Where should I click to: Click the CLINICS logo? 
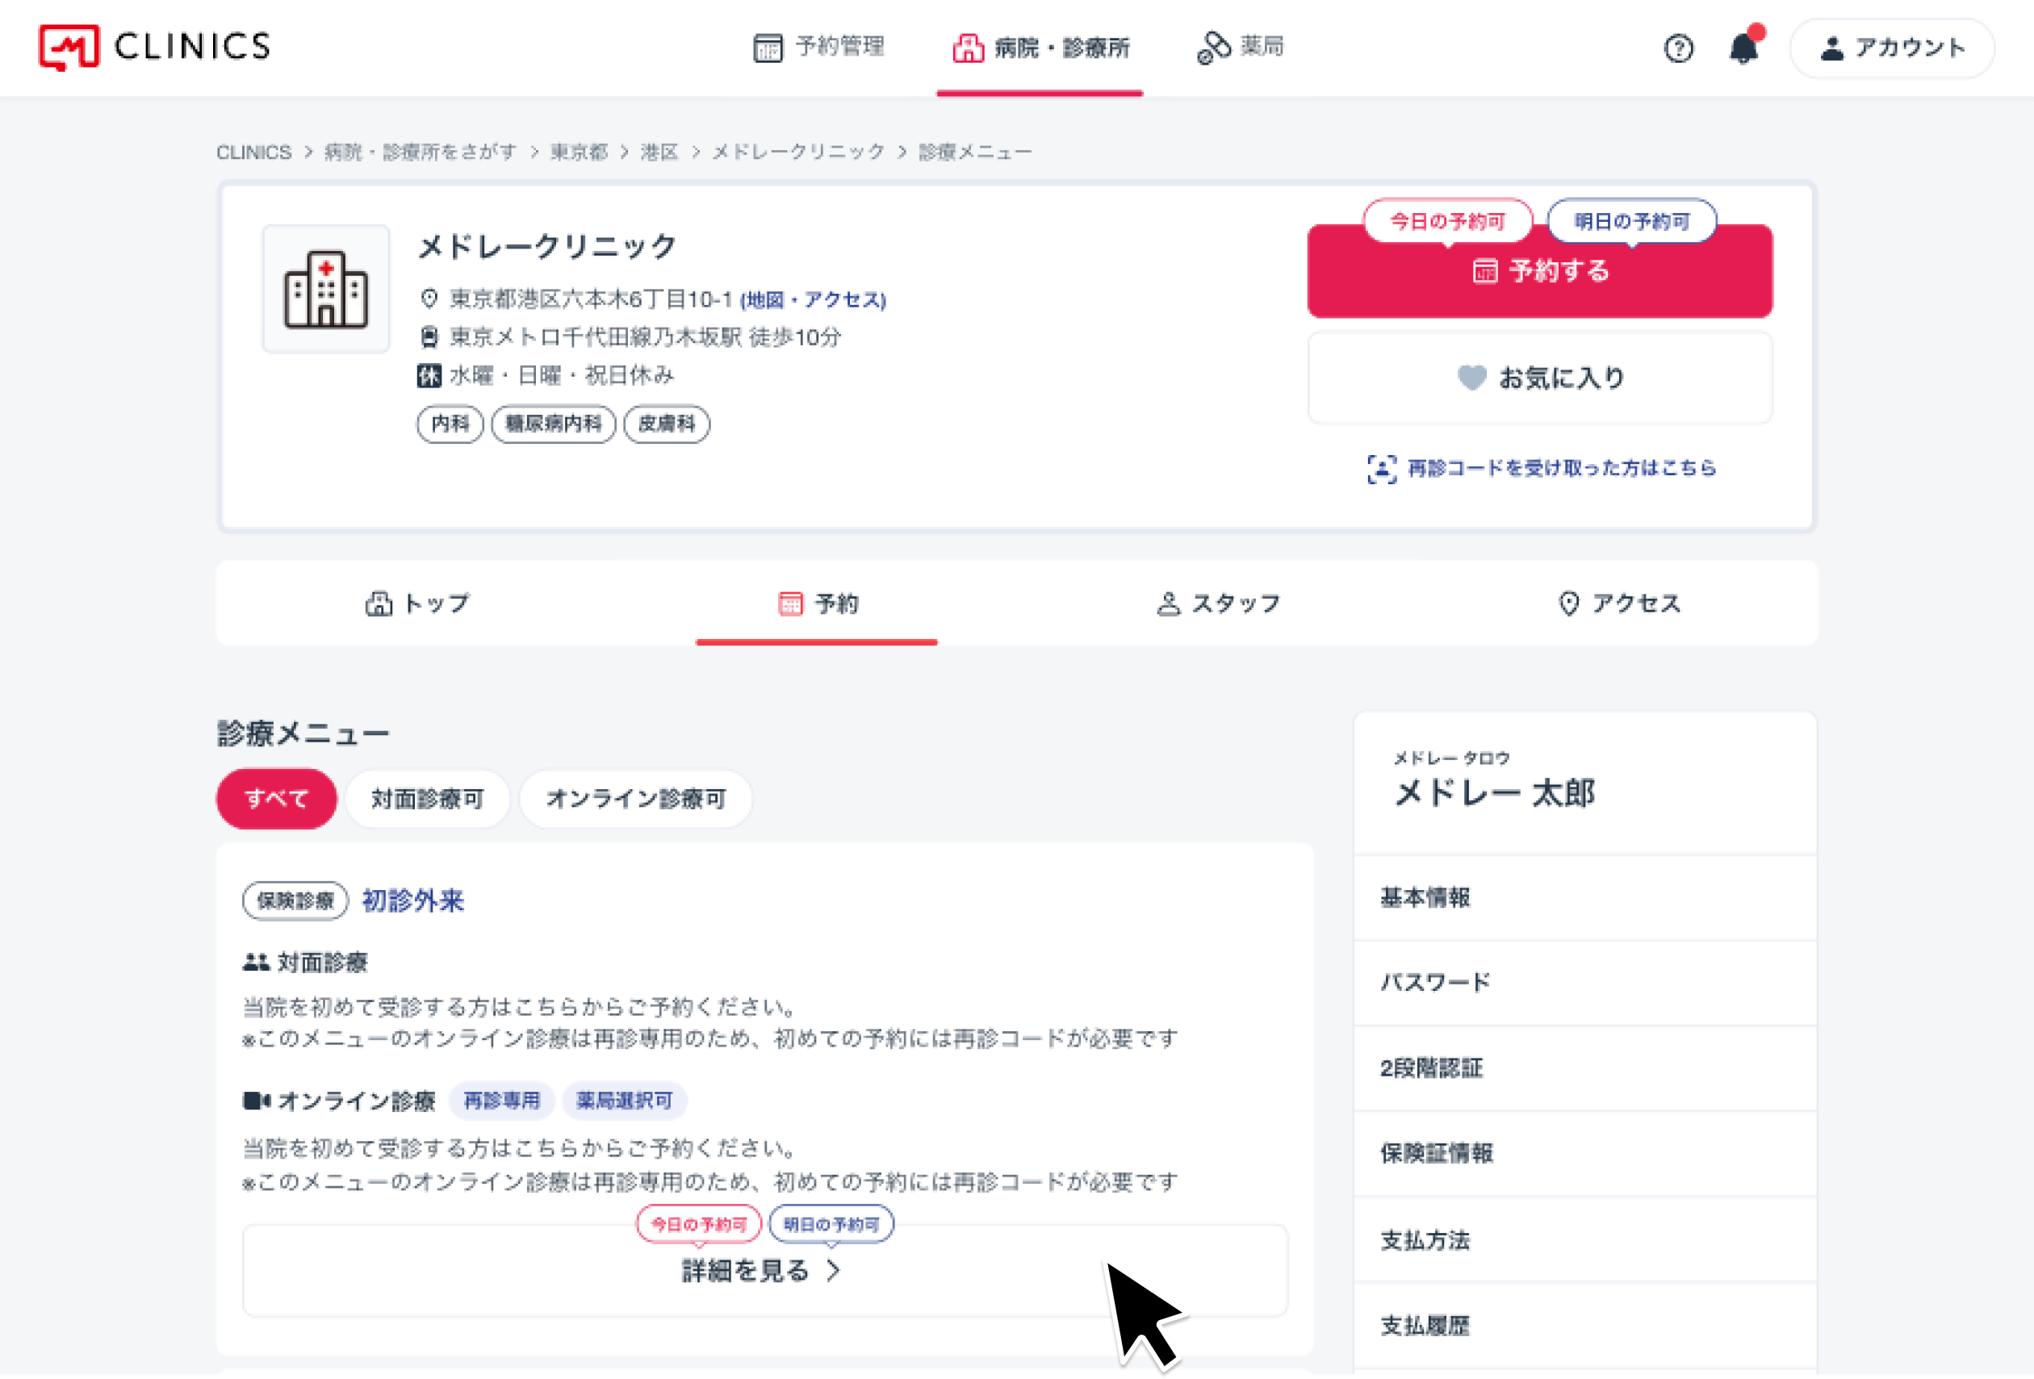(x=155, y=46)
